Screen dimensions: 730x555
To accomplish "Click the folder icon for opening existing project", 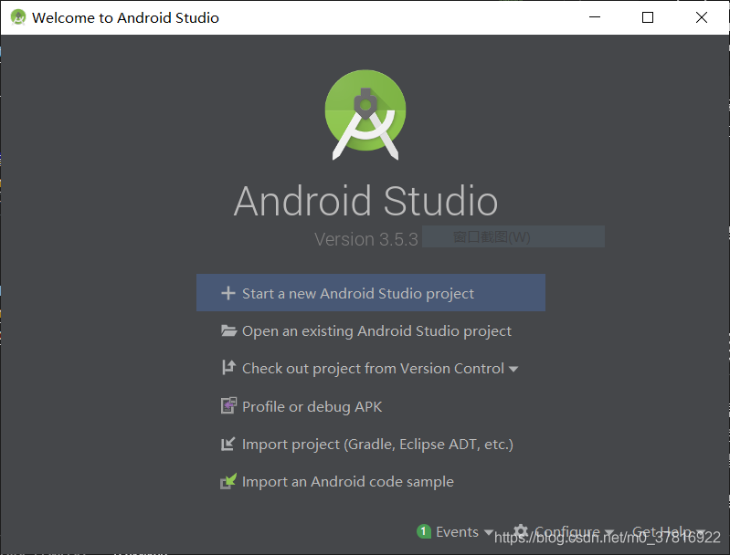I will pyautogui.click(x=228, y=330).
